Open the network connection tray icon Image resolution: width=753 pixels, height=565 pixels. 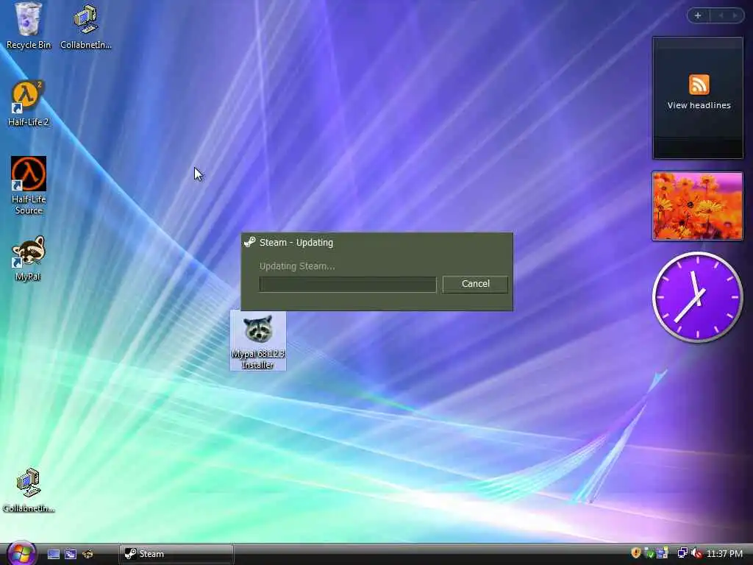682,553
